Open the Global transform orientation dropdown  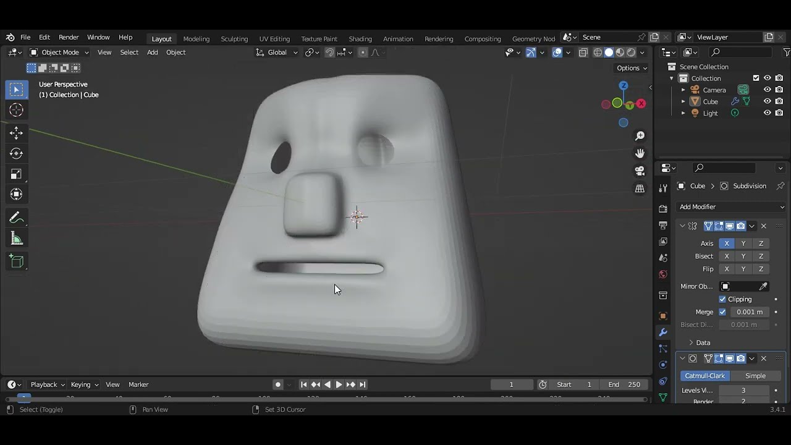[277, 53]
